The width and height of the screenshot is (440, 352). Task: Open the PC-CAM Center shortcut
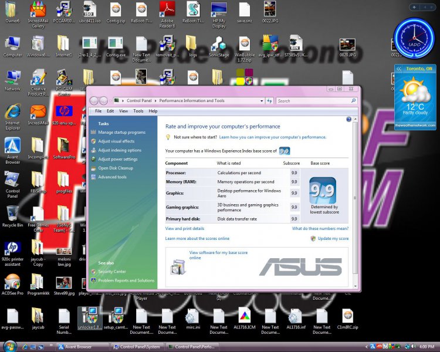64,83
